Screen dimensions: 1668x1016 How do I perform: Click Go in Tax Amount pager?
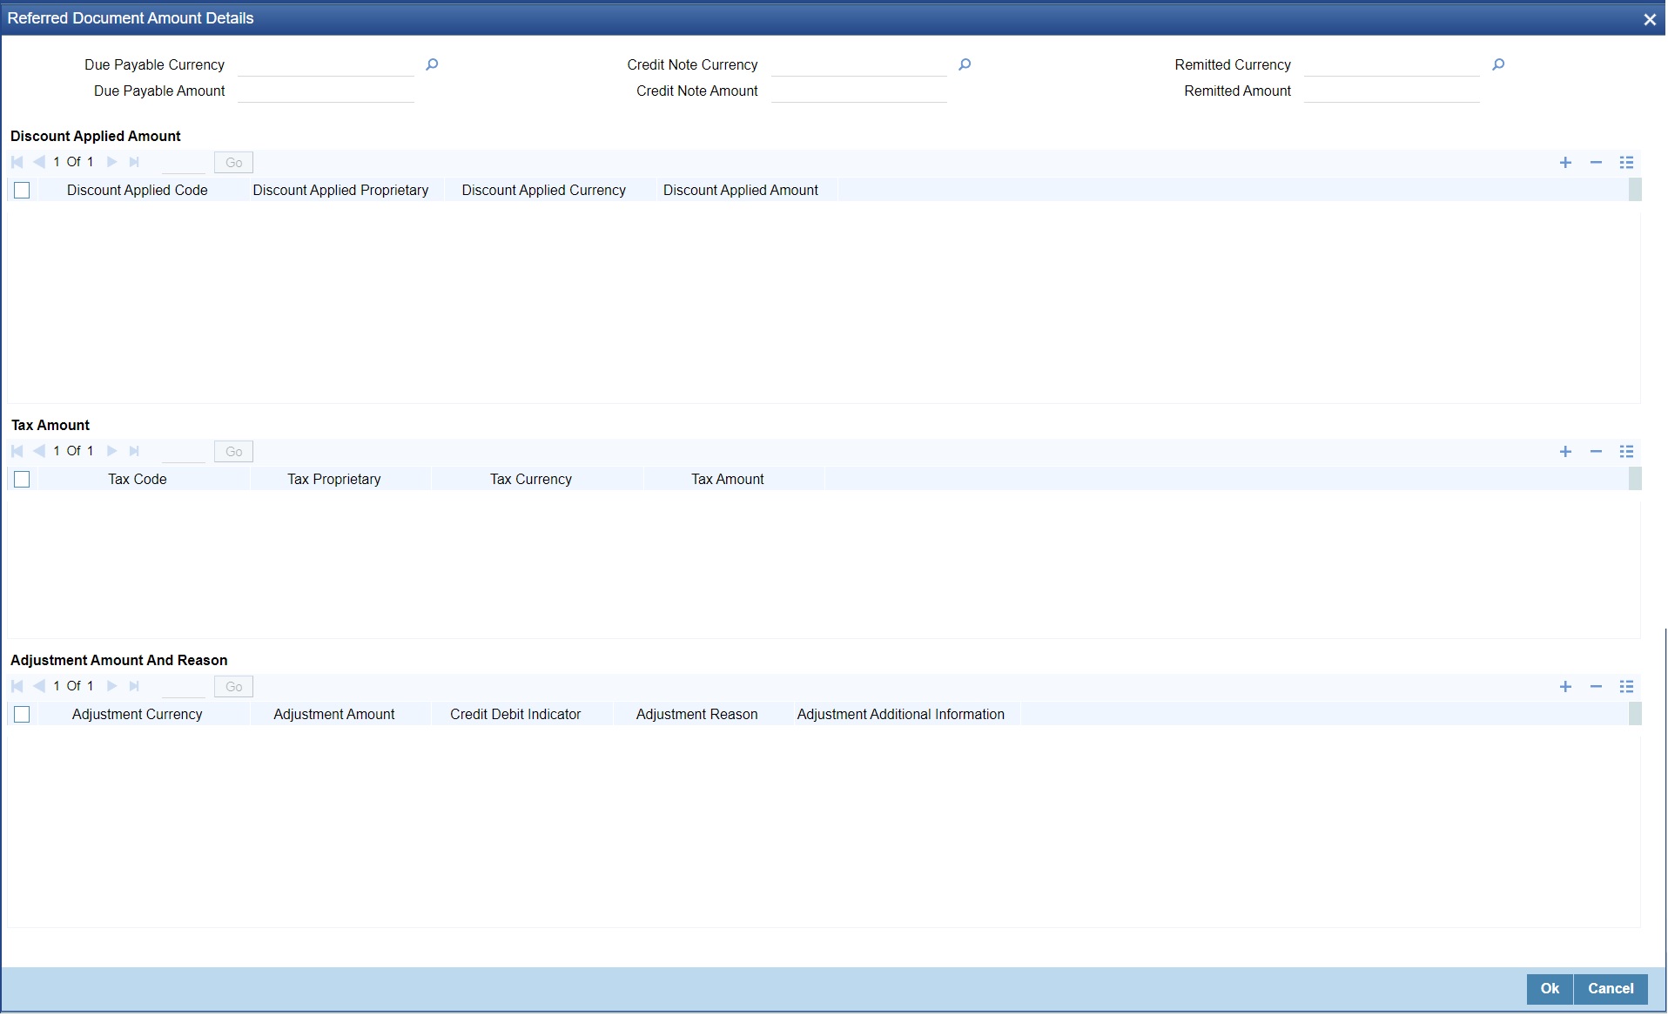[x=233, y=452]
